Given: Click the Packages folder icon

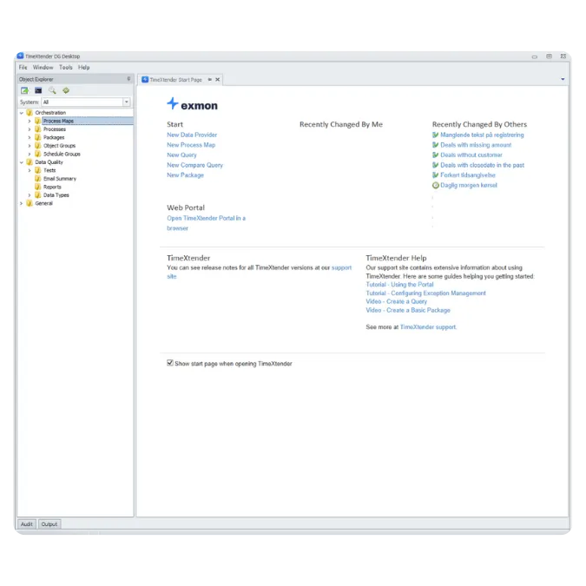Looking at the screenshot, I should [37, 137].
